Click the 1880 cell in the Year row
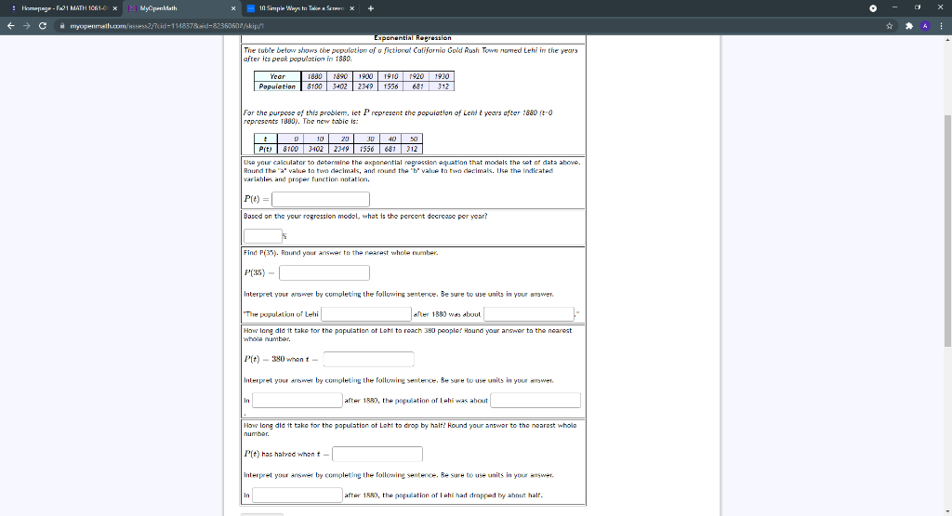Screen dimensions: 952x516 [314, 76]
